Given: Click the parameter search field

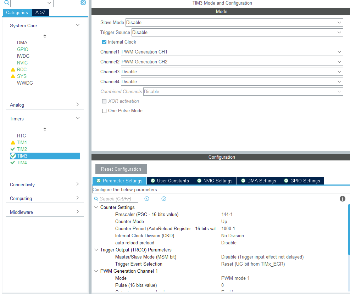Looking at the screenshot, I should point(118,199).
